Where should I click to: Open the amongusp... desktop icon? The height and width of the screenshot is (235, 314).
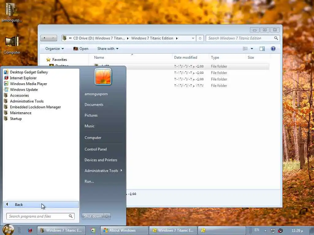(x=12, y=12)
